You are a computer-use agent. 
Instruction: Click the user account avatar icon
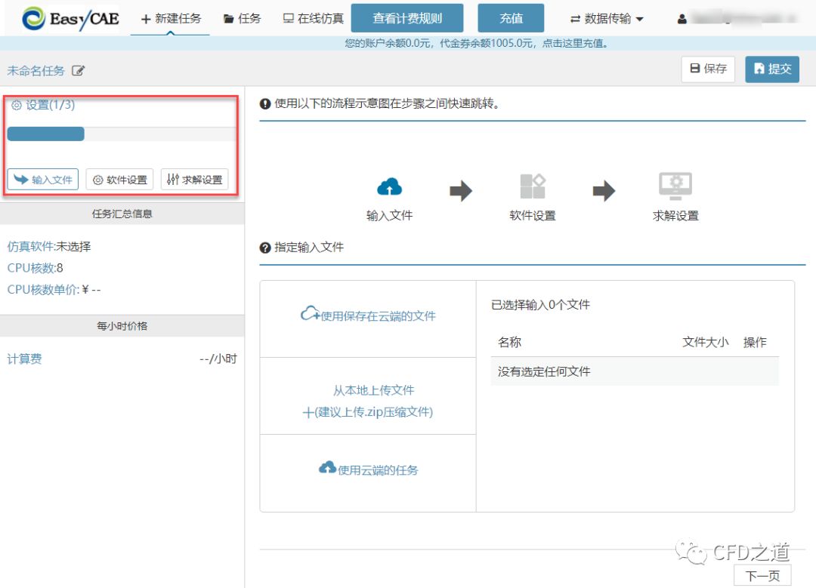[682, 20]
